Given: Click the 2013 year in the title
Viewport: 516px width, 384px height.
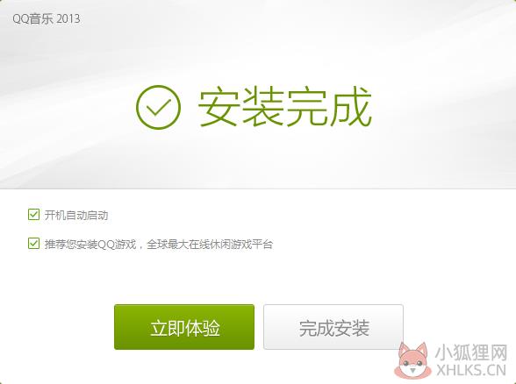Looking at the screenshot, I should click(68, 18).
